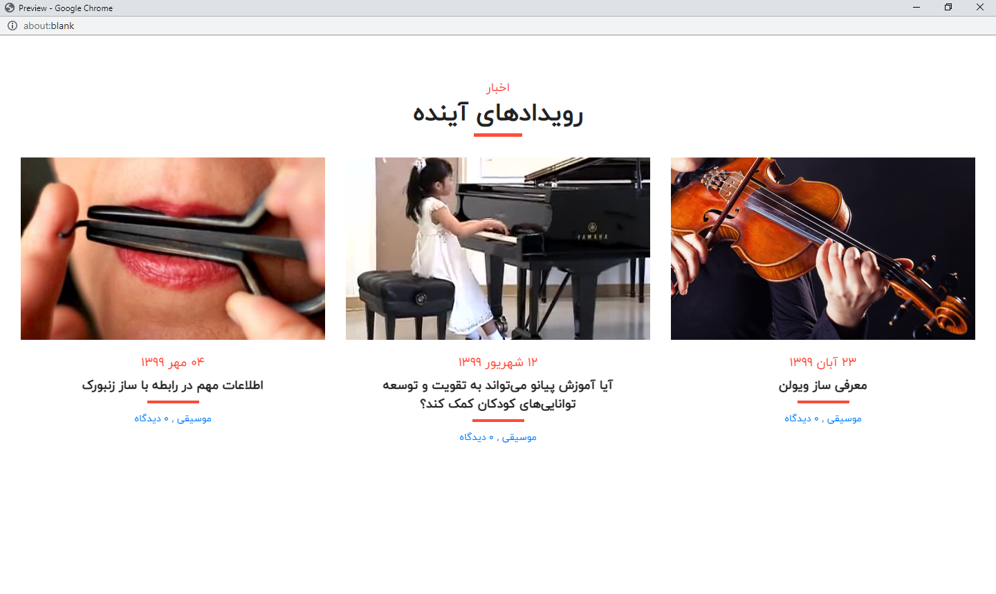This screenshot has width=996, height=594.
Task: Click the date ۱۲ شهریور ۱۳۹۹
Action: 498,362
